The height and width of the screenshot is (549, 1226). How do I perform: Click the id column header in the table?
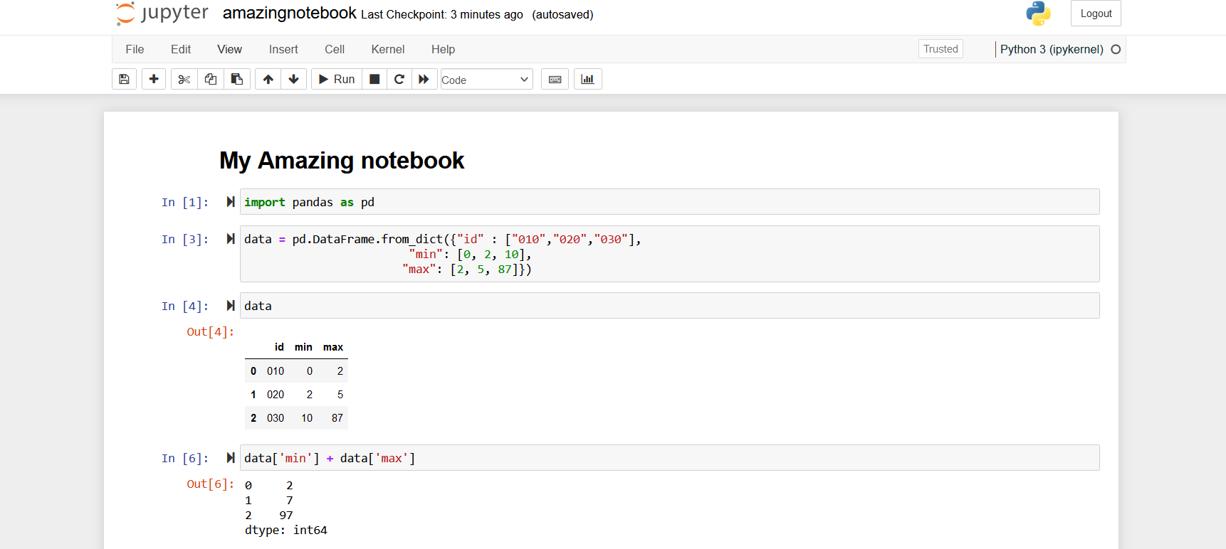(x=279, y=347)
